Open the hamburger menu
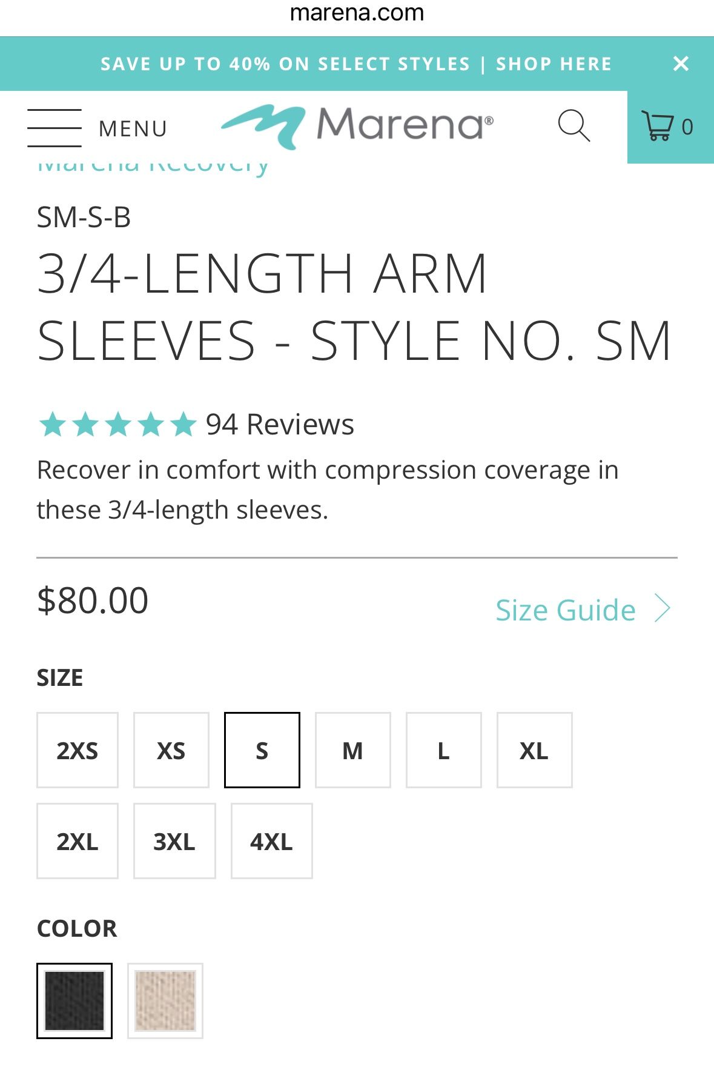 (x=53, y=127)
